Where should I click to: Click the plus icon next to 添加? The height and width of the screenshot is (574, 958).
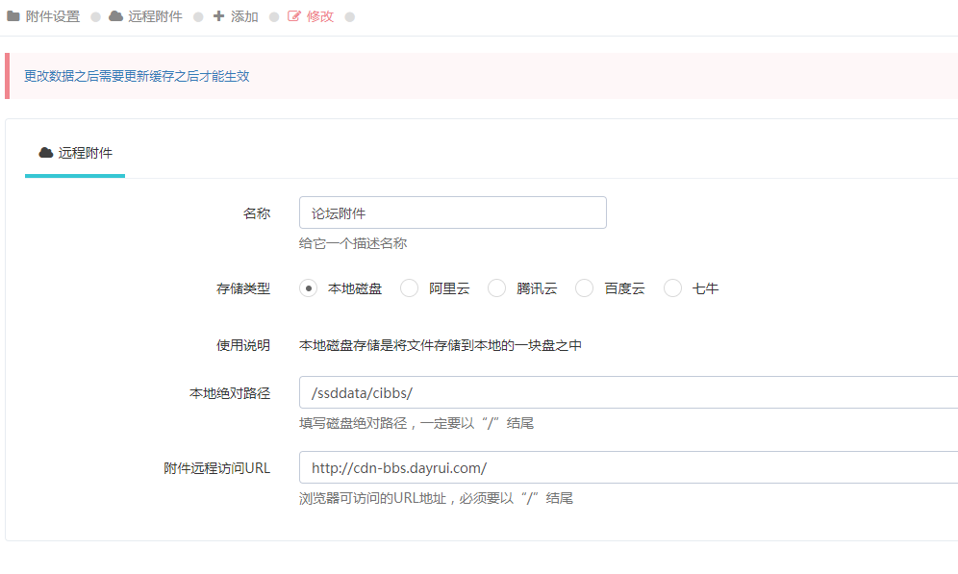(x=218, y=16)
